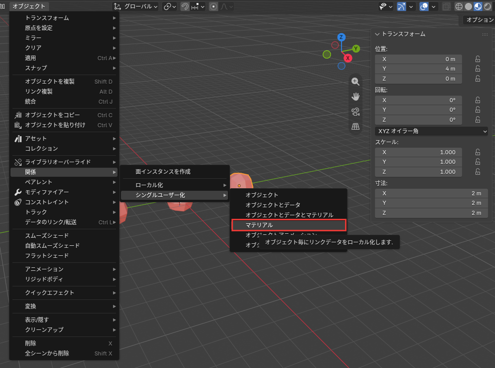Open the XYZ オイラー角 rotation mode dropdown

431,131
